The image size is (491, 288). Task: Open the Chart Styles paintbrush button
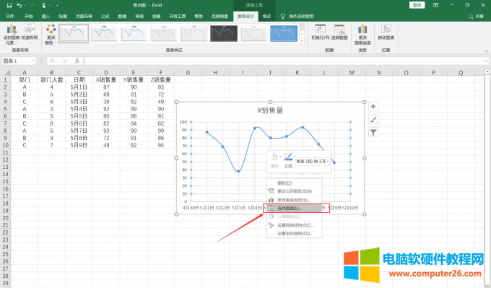[373, 119]
